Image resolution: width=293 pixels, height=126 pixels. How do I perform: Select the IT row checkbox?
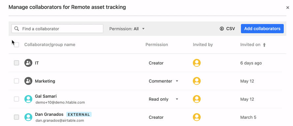click(x=16, y=63)
